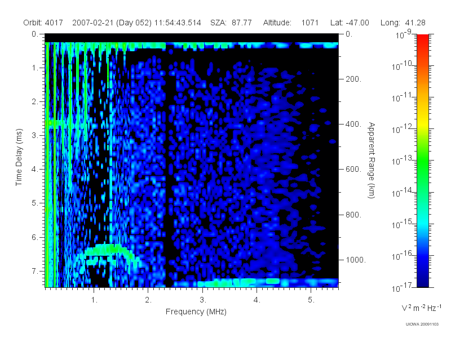Click the color bar units label V² m⁻² Hz⁻¹

pos(421,308)
